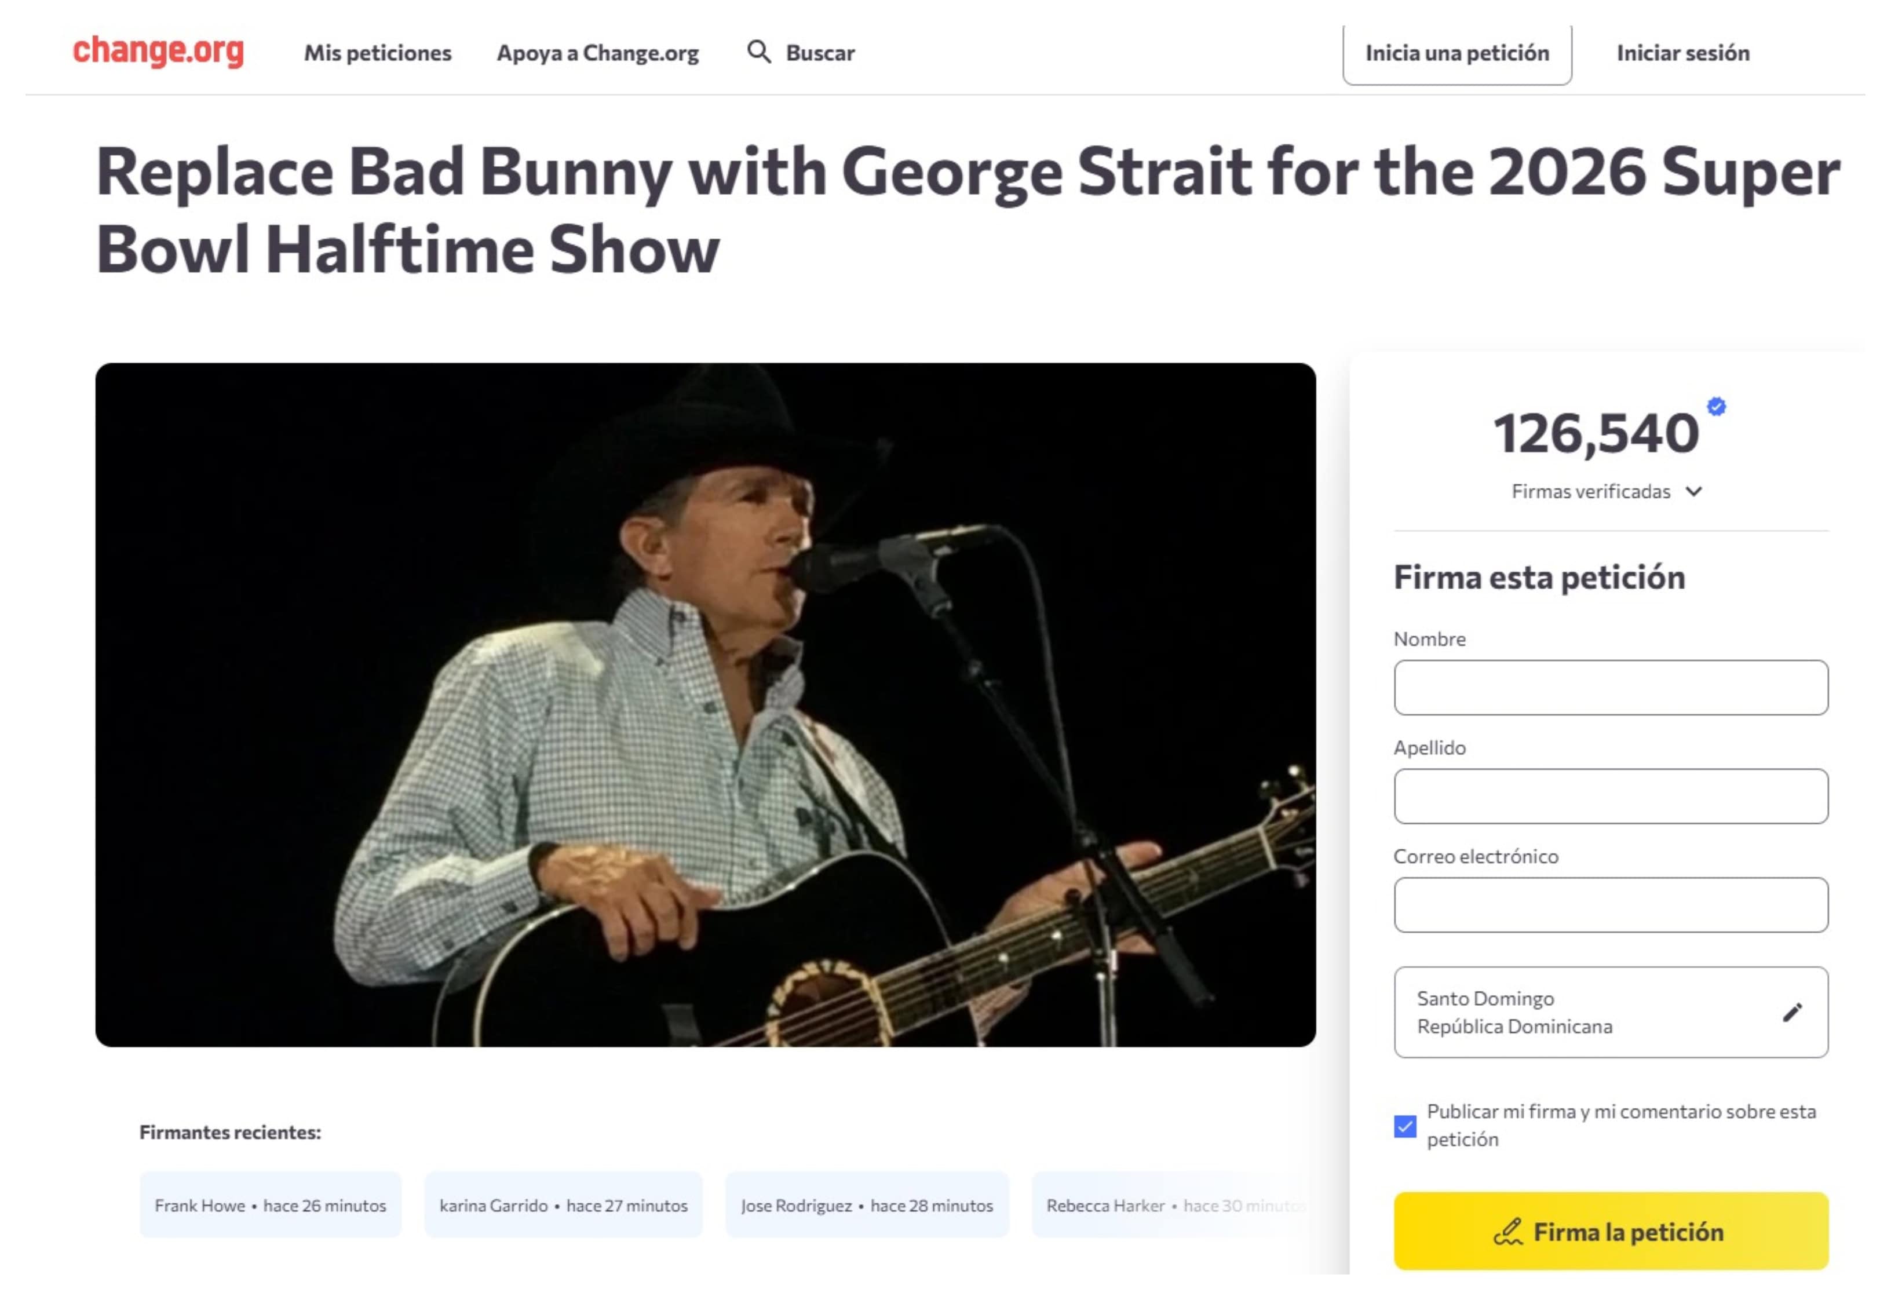
Task: Click the George Strait petition photo
Action: tap(704, 704)
